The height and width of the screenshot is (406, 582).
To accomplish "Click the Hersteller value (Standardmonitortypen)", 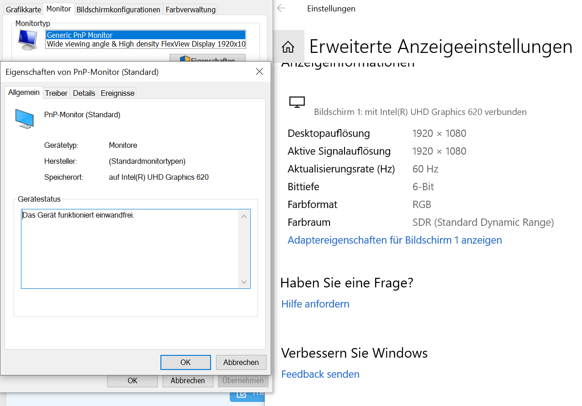I will point(147,161).
